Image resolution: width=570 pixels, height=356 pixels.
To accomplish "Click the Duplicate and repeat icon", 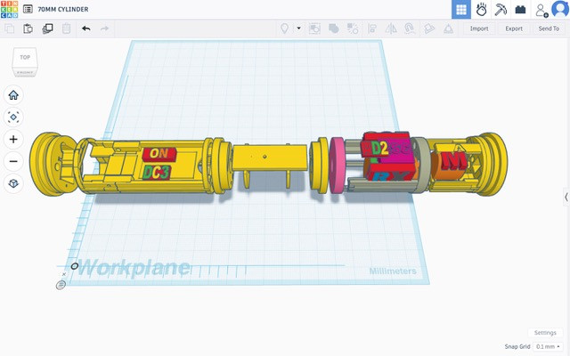I will (x=47, y=28).
